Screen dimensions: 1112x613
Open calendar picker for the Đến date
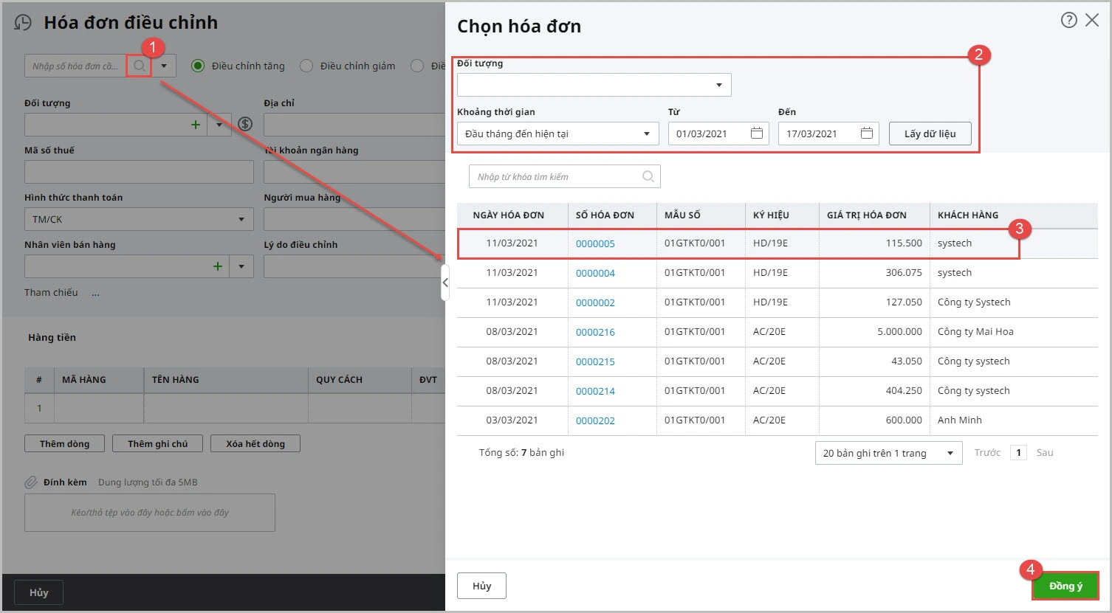[x=866, y=134]
